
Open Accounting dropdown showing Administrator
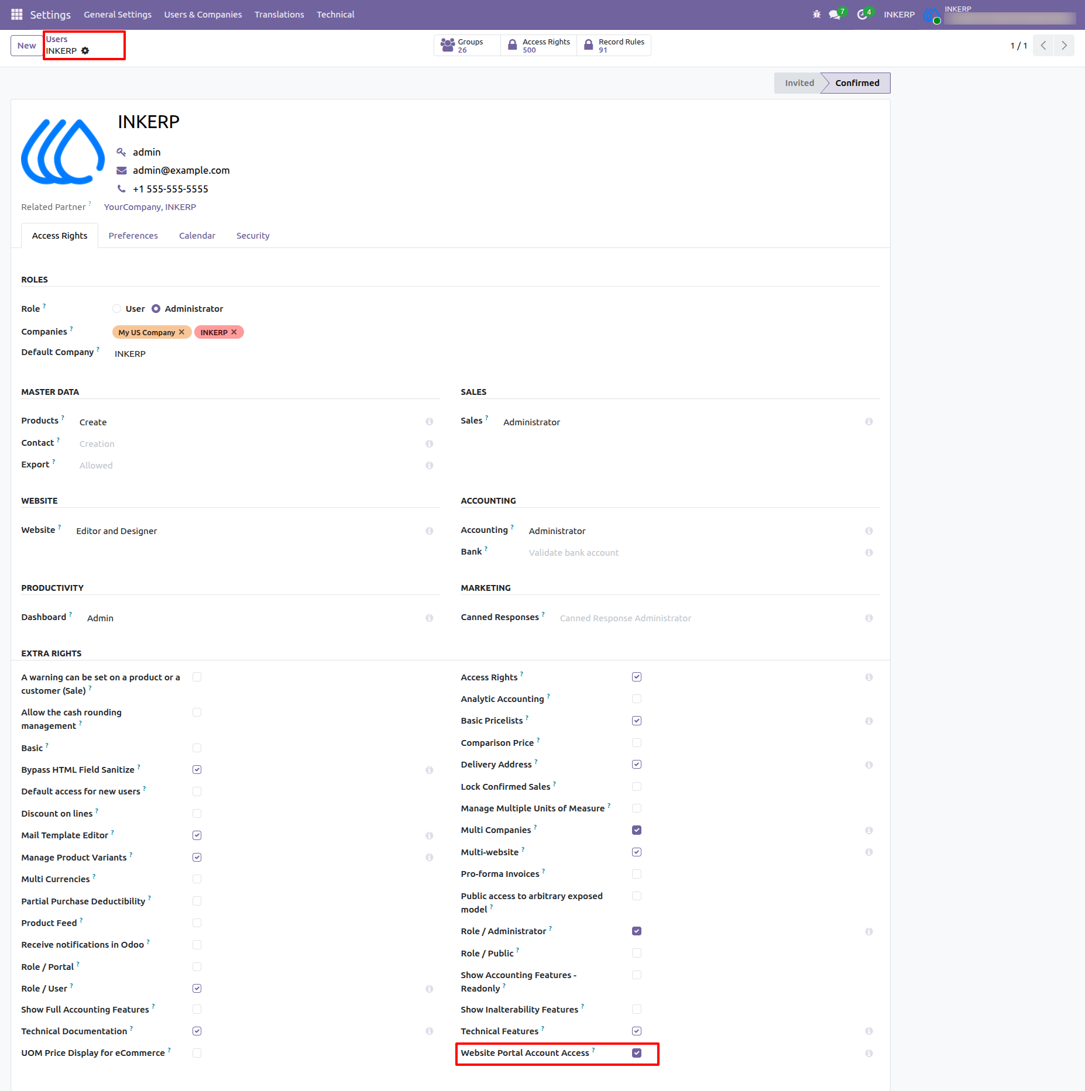coord(693,531)
